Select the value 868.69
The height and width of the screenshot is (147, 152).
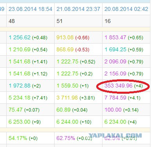[x=65, y=49]
